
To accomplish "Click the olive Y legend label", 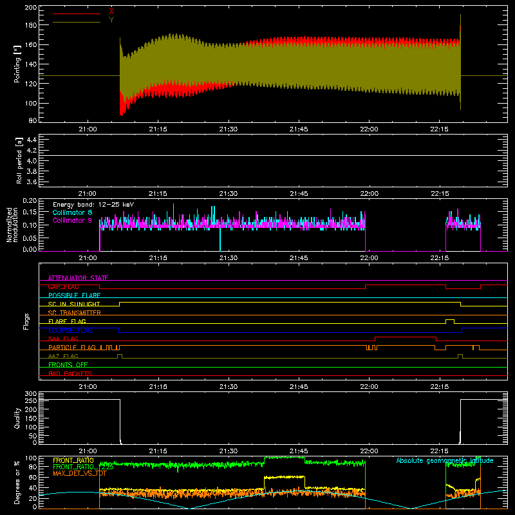I will coord(111,20).
